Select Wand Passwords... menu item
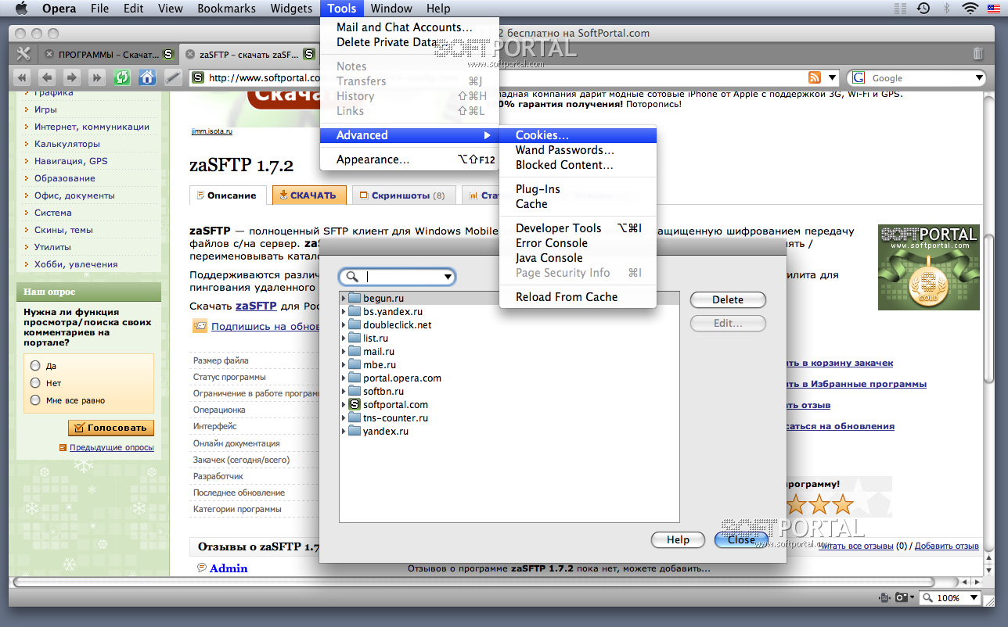Screen dimensions: 1008x627 (578, 150)
